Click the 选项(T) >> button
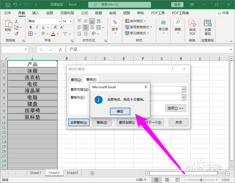235x183 pixels. tap(176, 108)
